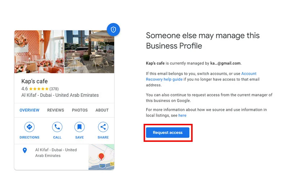Open Directions for Kap's cafe
288x180 pixels.
[x=30, y=127]
